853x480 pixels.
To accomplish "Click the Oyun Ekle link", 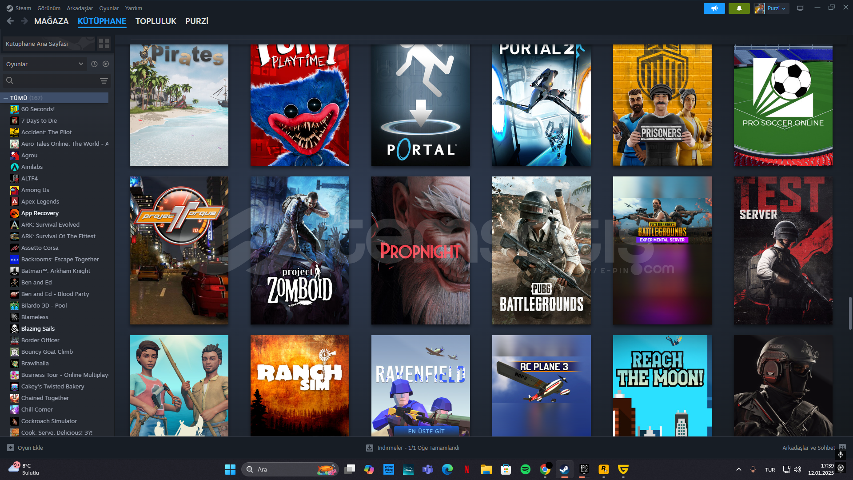I will pos(30,448).
